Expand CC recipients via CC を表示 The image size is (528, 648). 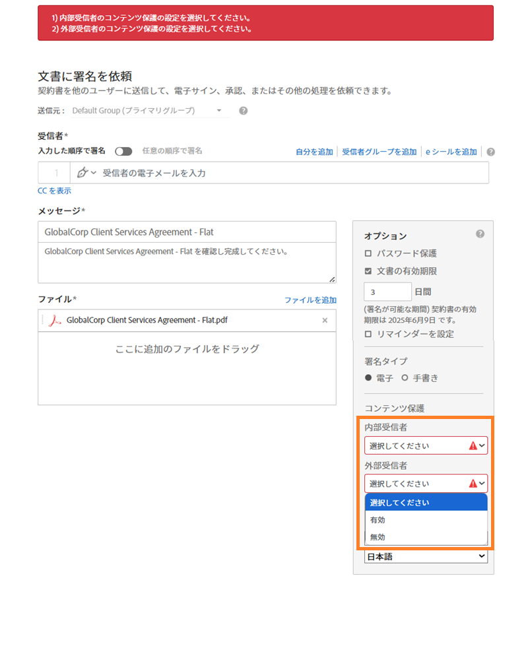click(54, 190)
